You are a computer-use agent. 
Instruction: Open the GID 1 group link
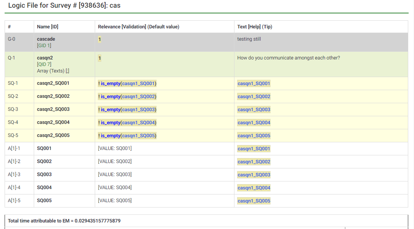pos(44,46)
